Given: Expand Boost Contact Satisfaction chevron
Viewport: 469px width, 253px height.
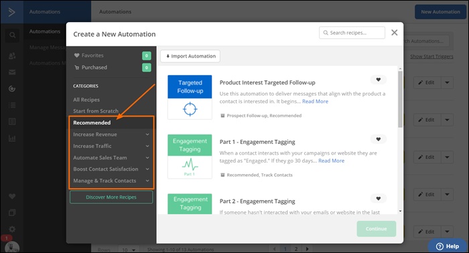Looking at the screenshot, I should click(147, 169).
